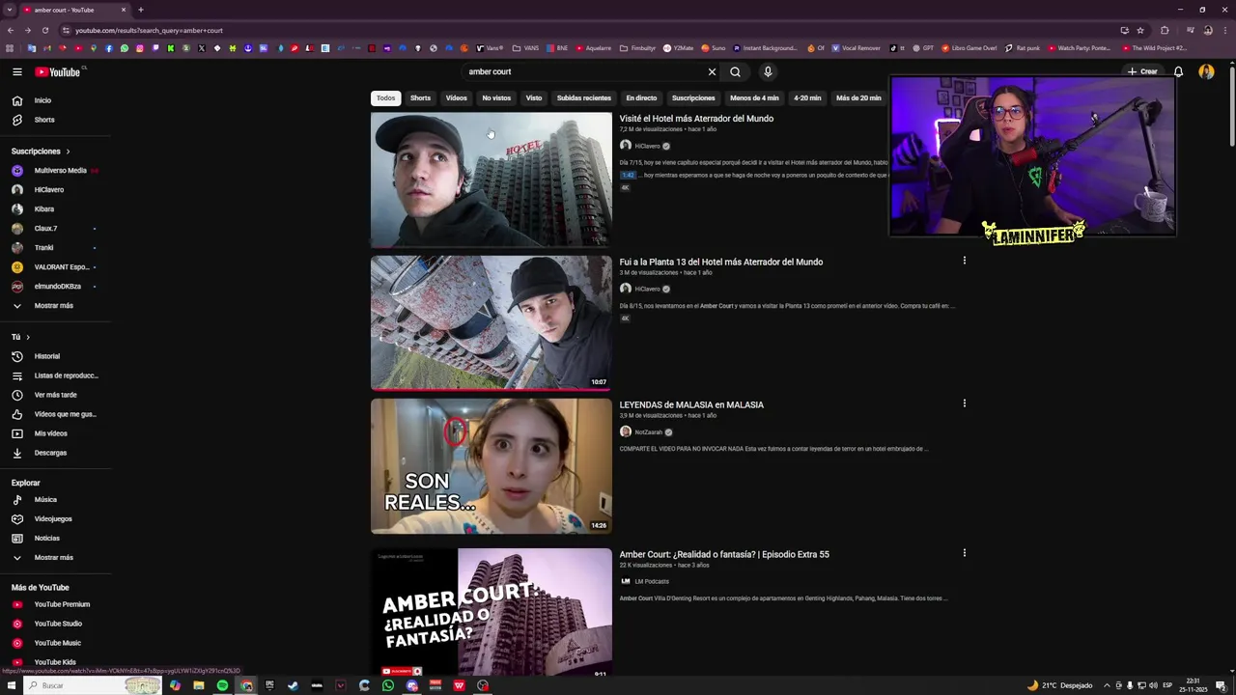Open title 'LEYENDAS de MALASIA en MALASIA'
Image resolution: width=1236 pixels, height=695 pixels.
(691, 404)
